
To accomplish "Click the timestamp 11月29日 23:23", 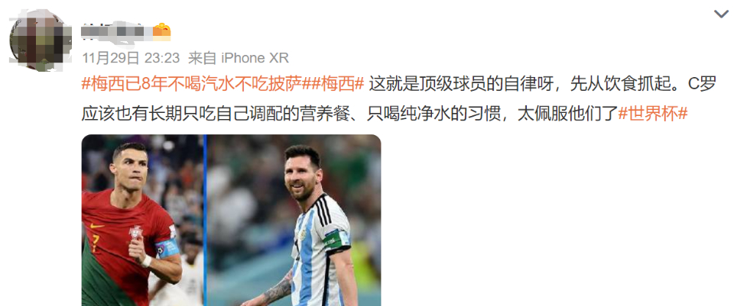I will pyautogui.click(x=131, y=58).
